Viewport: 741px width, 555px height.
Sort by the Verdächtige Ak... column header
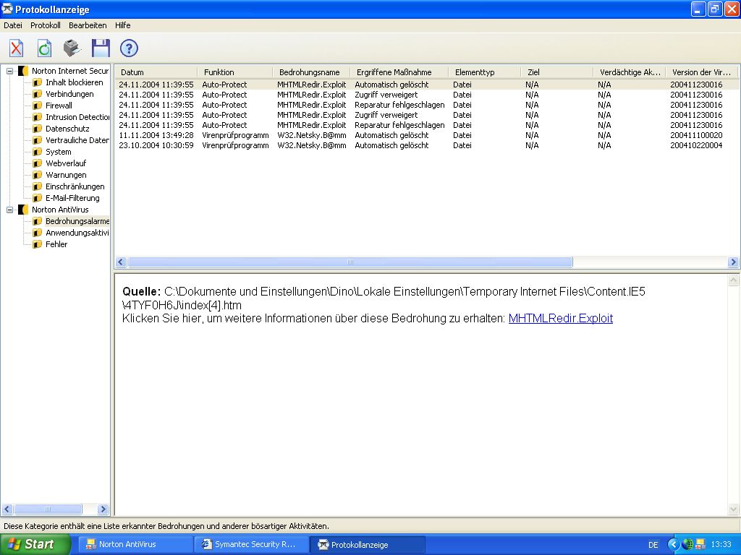(x=629, y=72)
